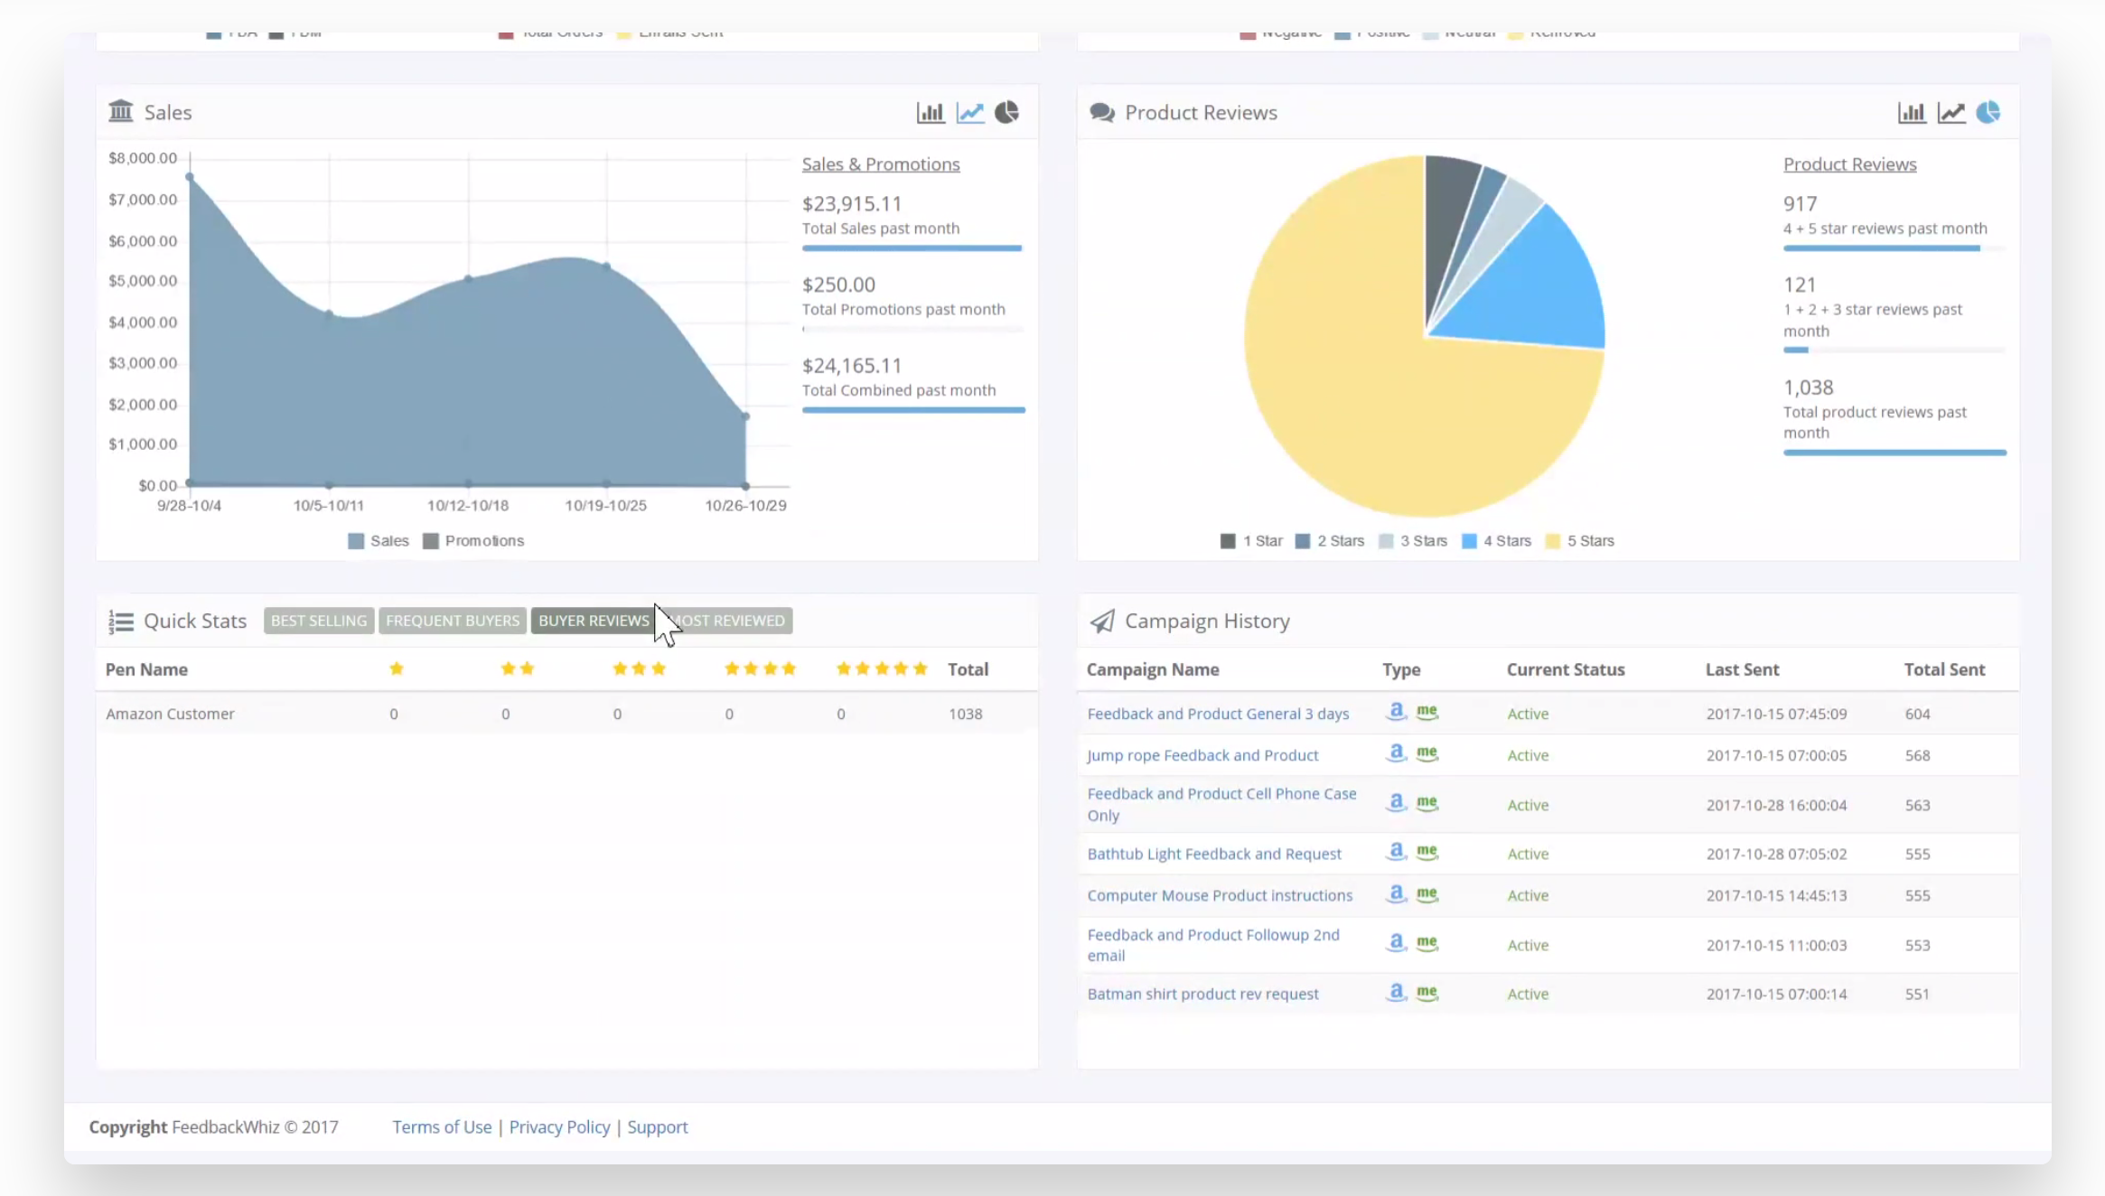The width and height of the screenshot is (2105, 1196).
Task: Open the Product Reviews link
Action: point(1848,164)
